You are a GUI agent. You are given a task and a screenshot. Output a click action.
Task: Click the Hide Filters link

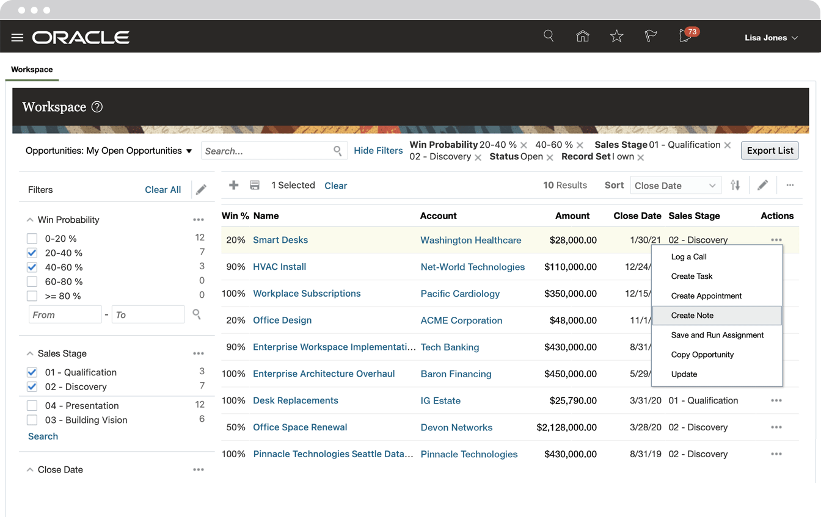coord(378,151)
